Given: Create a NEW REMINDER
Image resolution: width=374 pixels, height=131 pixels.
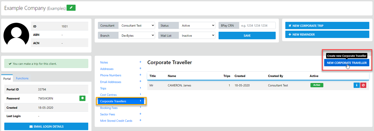Looking at the screenshot, I should [x=327, y=34].
